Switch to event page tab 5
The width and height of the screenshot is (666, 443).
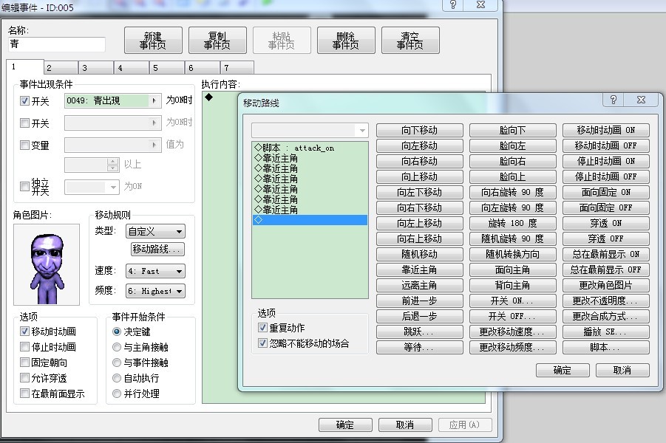point(167,68)
